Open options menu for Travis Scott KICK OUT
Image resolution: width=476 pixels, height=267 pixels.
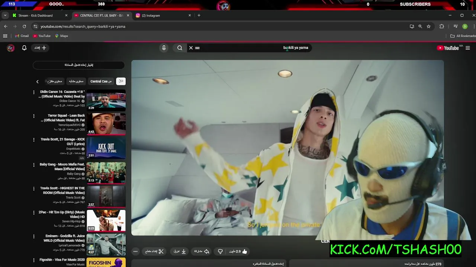coord(34,139)
